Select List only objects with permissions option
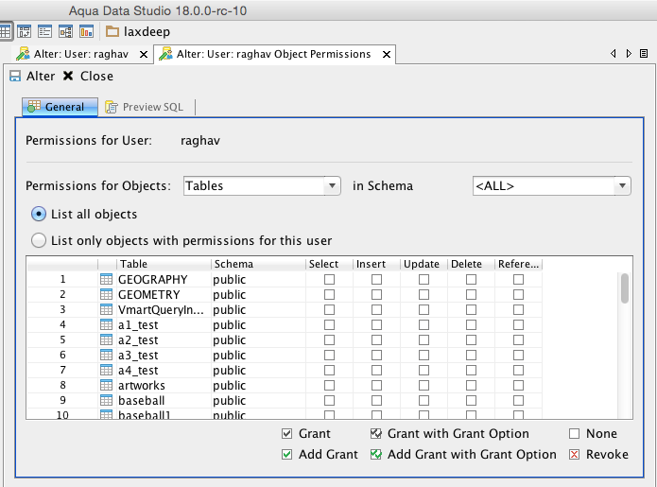The width and height of the screenshot is (657, 487). point(40,240)
